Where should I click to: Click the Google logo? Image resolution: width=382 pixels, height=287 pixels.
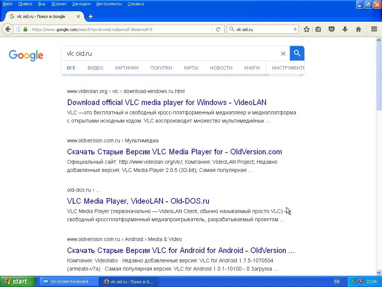(x=26, y=55)
